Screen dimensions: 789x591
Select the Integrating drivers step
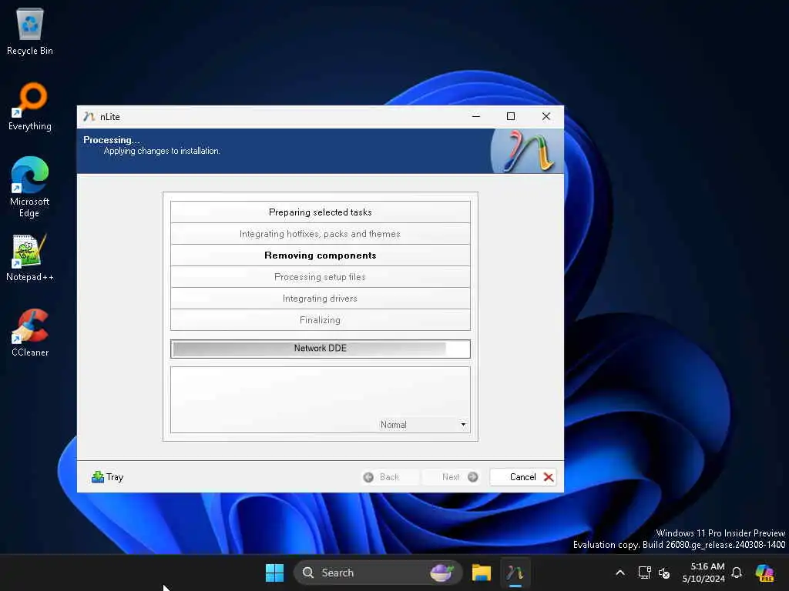320,299
